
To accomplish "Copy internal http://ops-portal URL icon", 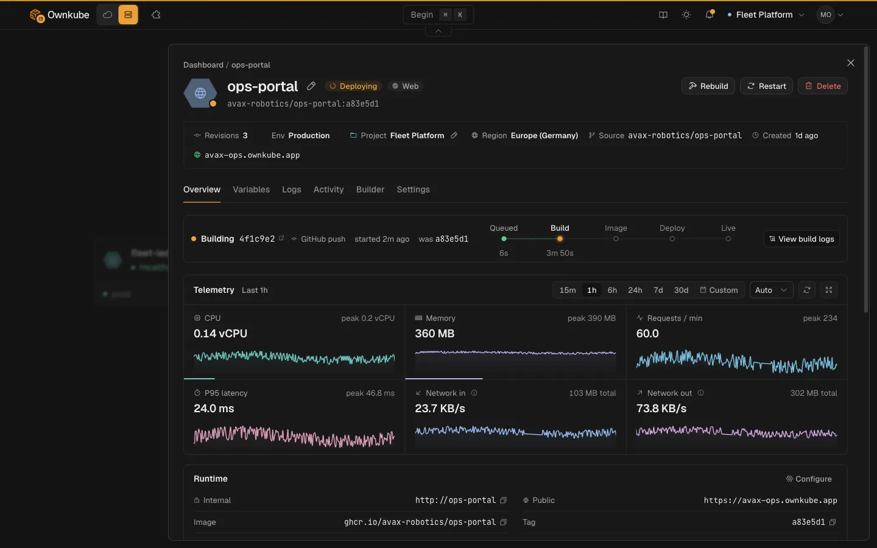I will (x=504, y=500).
